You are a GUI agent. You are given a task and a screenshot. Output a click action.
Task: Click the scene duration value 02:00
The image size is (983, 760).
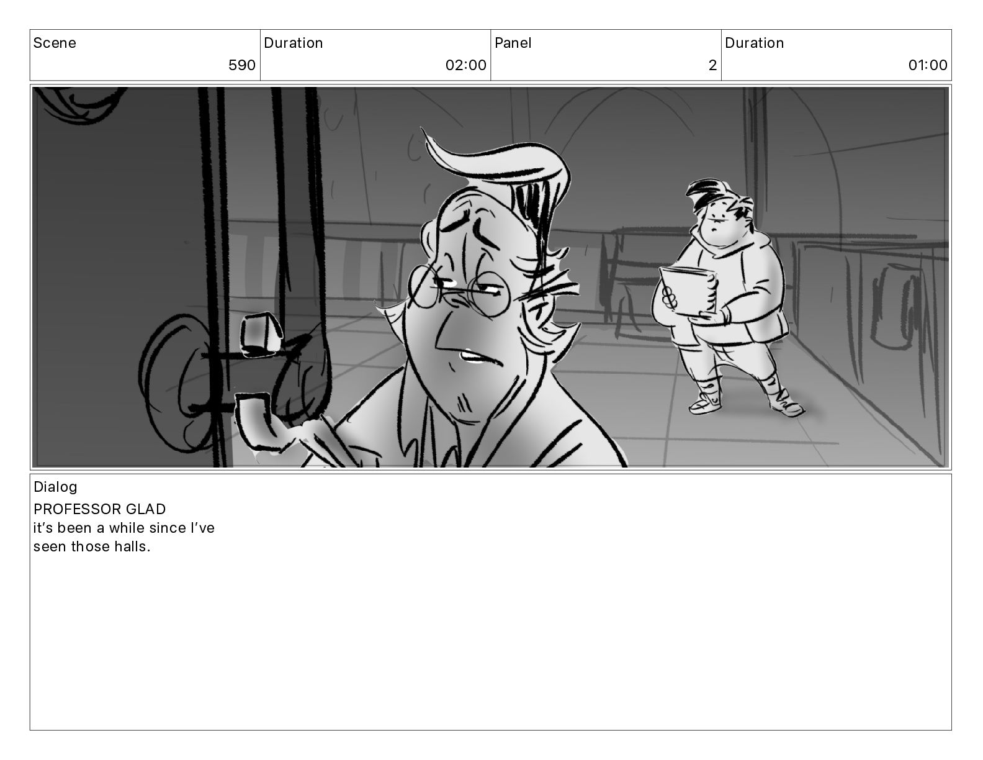click(x=466, y=65)
